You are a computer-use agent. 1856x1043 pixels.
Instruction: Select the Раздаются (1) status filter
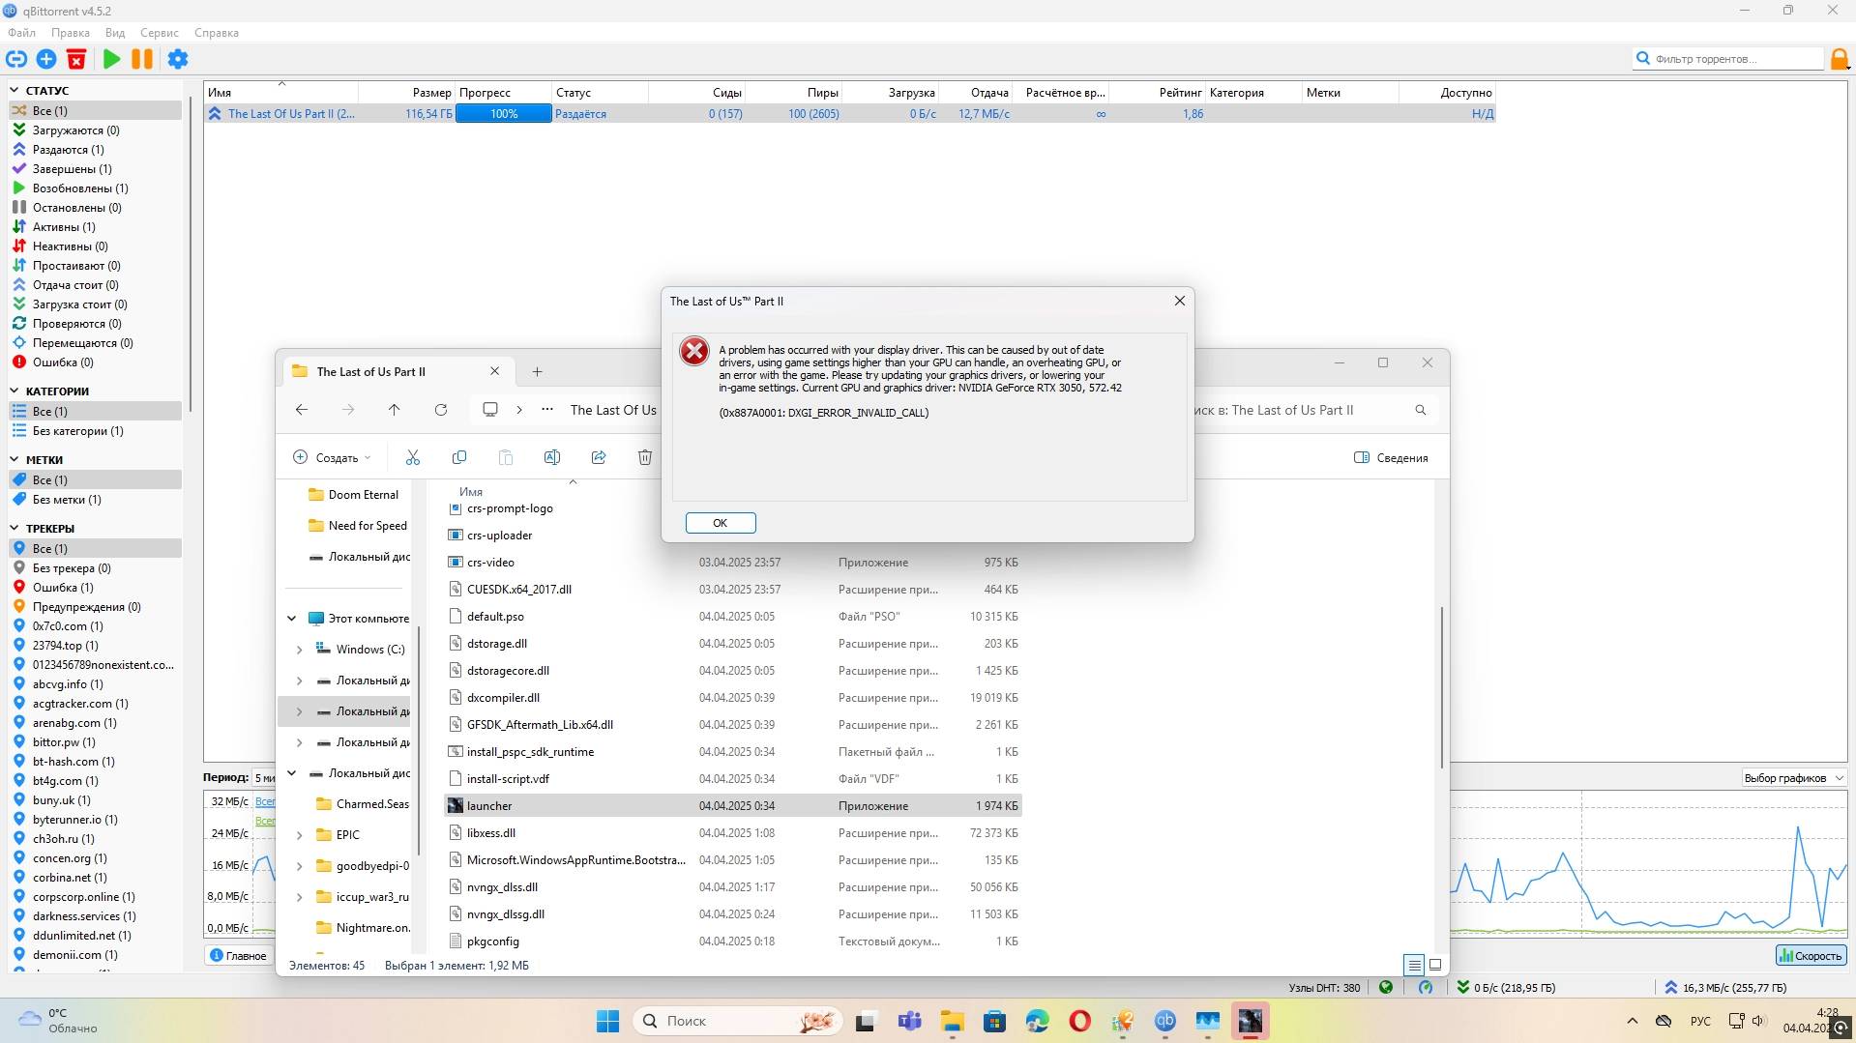[68, 150]
